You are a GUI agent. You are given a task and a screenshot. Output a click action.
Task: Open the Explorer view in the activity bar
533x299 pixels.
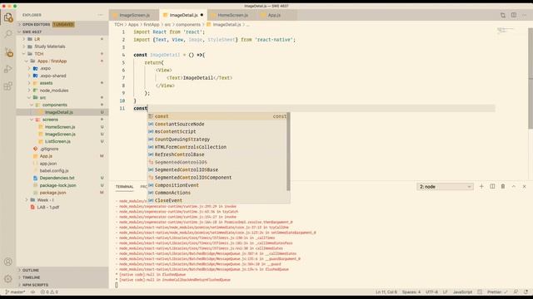point(8,17)
